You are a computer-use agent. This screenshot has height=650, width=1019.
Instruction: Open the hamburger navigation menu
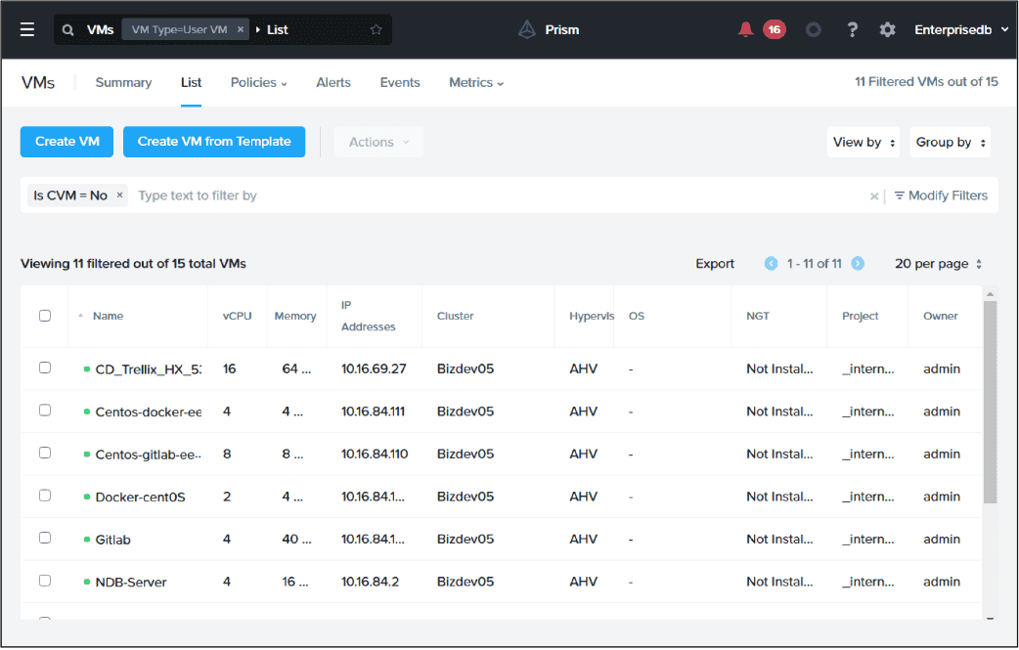tap(26, 28)
